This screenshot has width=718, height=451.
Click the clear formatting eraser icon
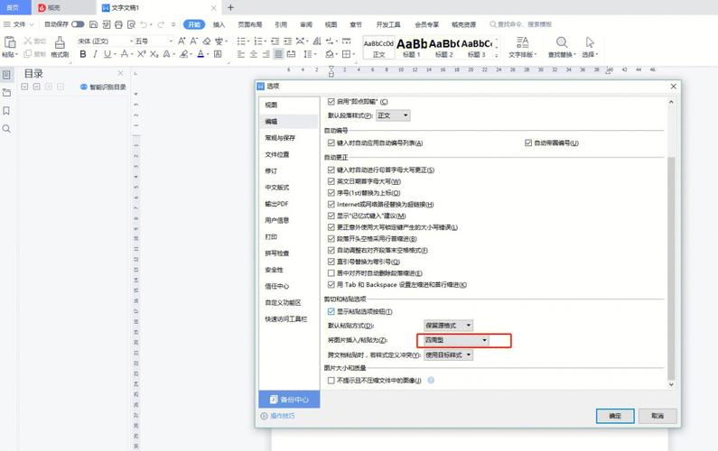point(207,41)
